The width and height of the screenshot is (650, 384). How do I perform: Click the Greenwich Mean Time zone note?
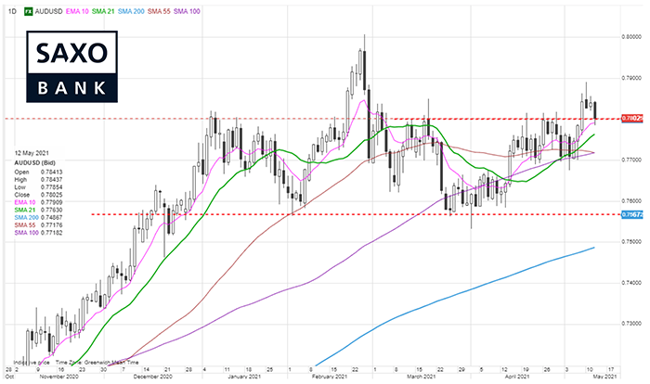pos(97,363)
